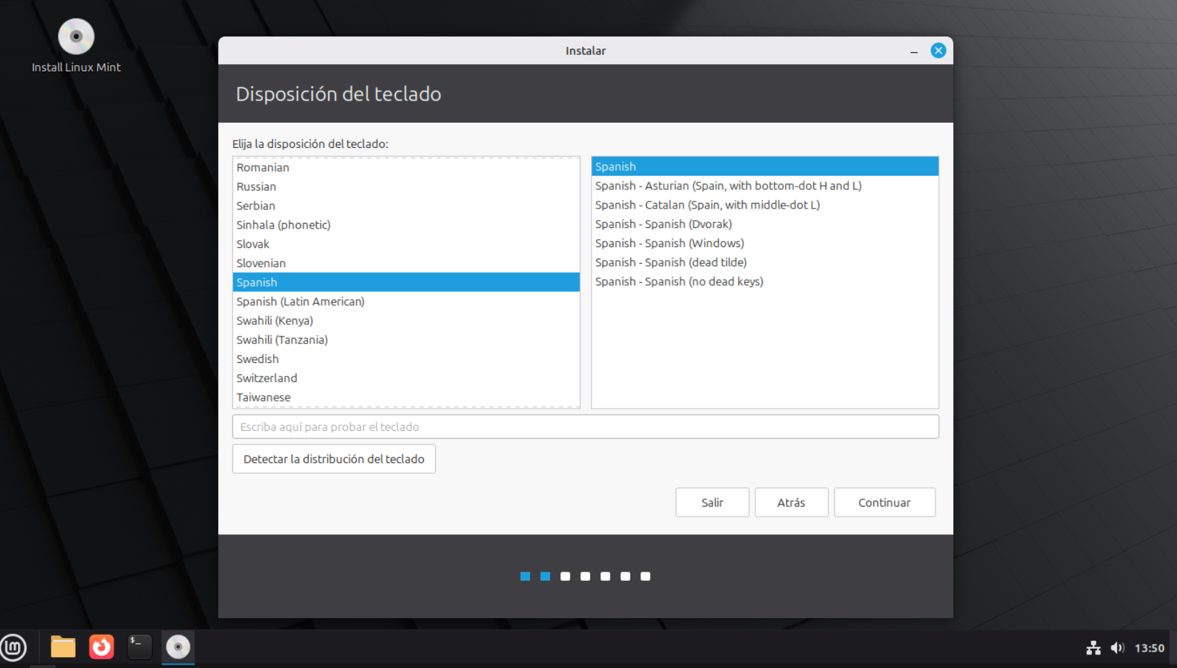Viewport: 1177px width, 668px height.
Task: Launch the Files folder in the taskbar
Action: pyautogui.click(x=63, y=647)
